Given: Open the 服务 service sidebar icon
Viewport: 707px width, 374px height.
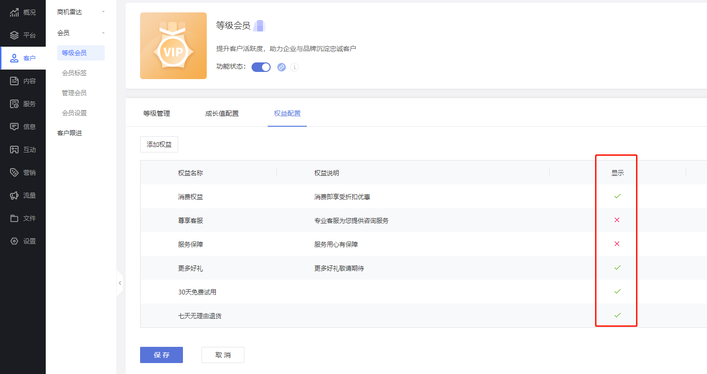Looking at the screenshot, I should click(x=15, y=104).
